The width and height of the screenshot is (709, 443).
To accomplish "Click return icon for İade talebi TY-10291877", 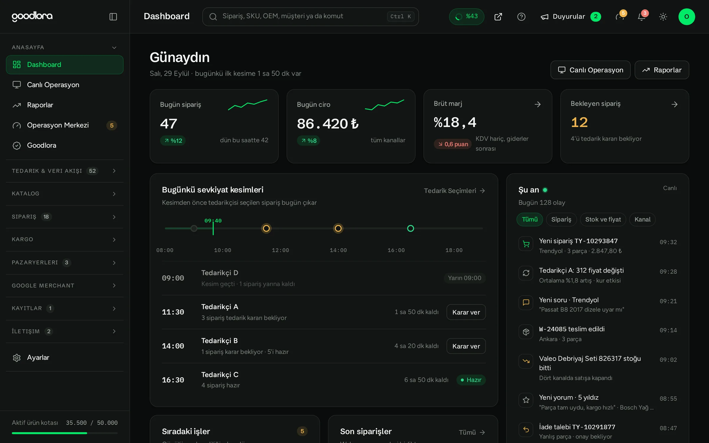I will tap(526, 430).
